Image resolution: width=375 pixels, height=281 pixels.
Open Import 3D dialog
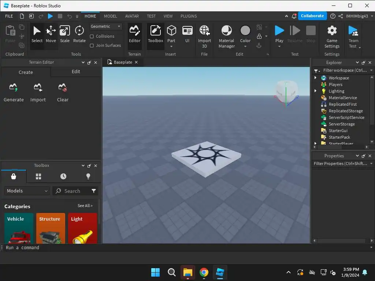[204, 37]
